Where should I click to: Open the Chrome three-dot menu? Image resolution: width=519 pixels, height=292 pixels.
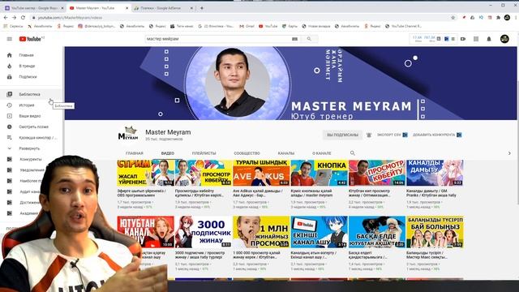(516, 18)
